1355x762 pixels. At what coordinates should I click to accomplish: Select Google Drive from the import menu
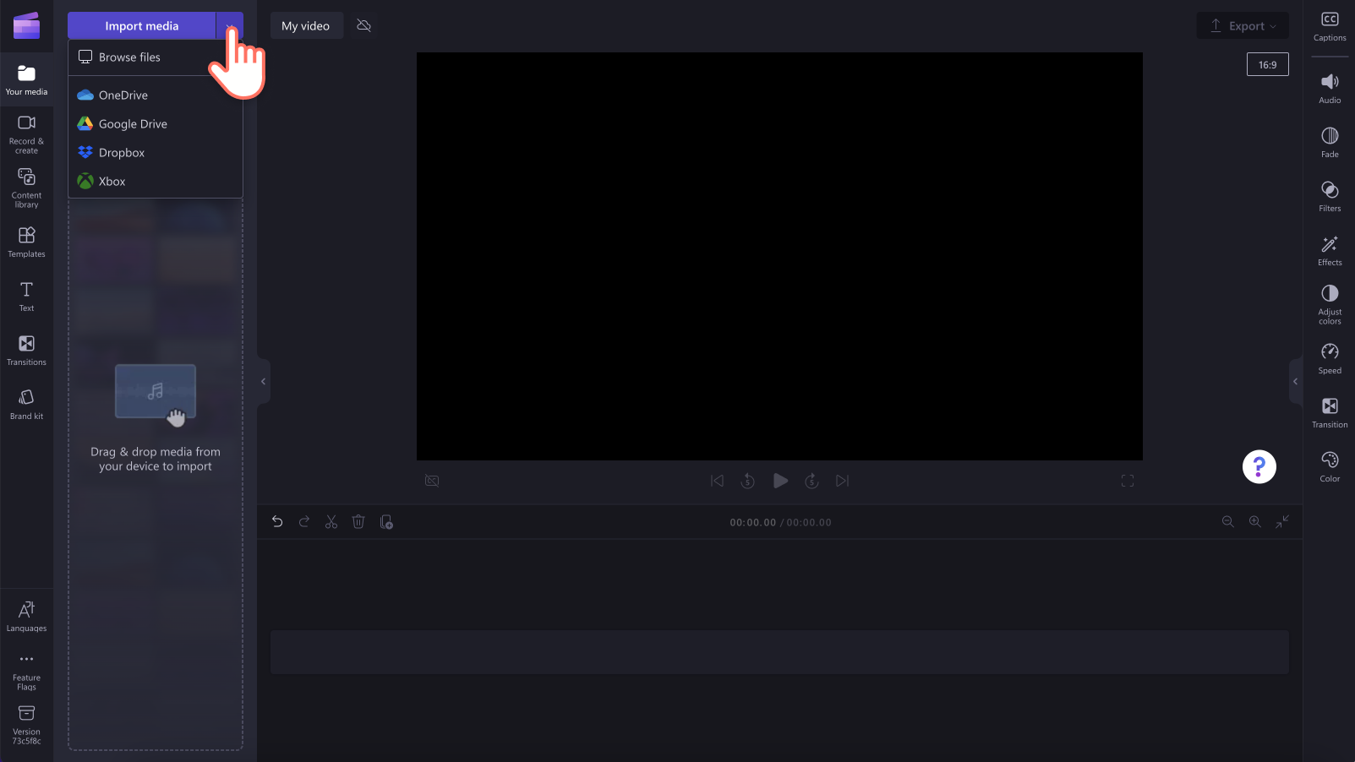point(132,123)
